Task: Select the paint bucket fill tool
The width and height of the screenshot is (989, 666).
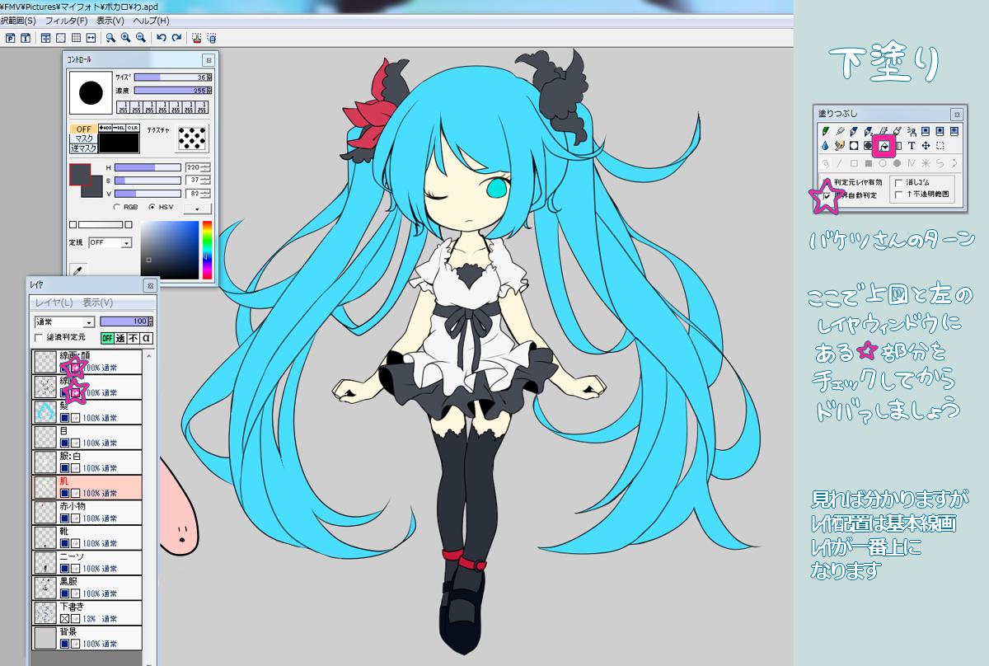Action: [884, 146]
